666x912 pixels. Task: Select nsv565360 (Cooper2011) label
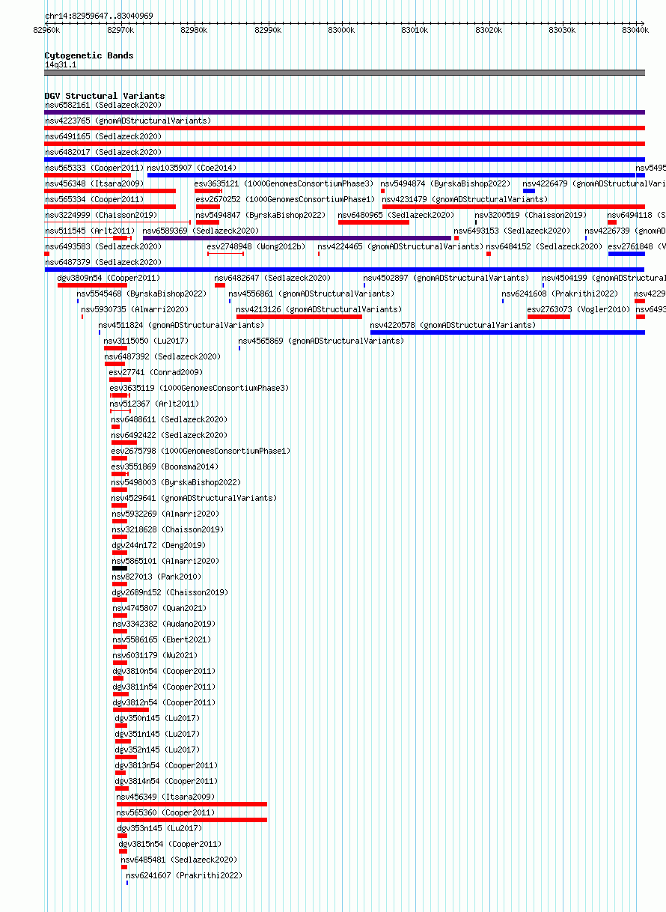[165, 812]
